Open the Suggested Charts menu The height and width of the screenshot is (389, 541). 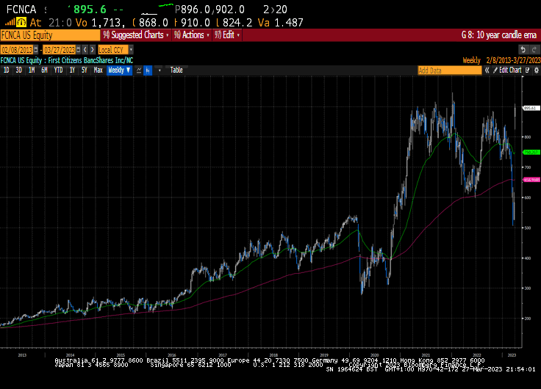coord(135,34)
